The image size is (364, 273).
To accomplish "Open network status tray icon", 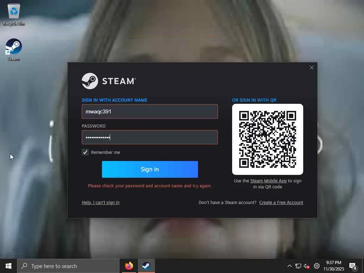I will click(x=298, y=266).
